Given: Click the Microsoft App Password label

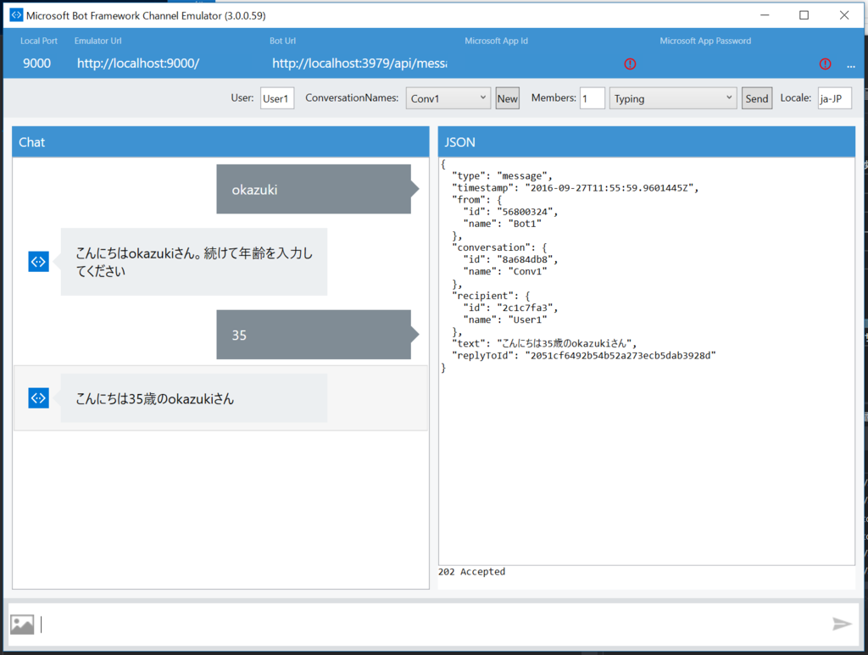Looking at the screenshot, I should 705,41.
